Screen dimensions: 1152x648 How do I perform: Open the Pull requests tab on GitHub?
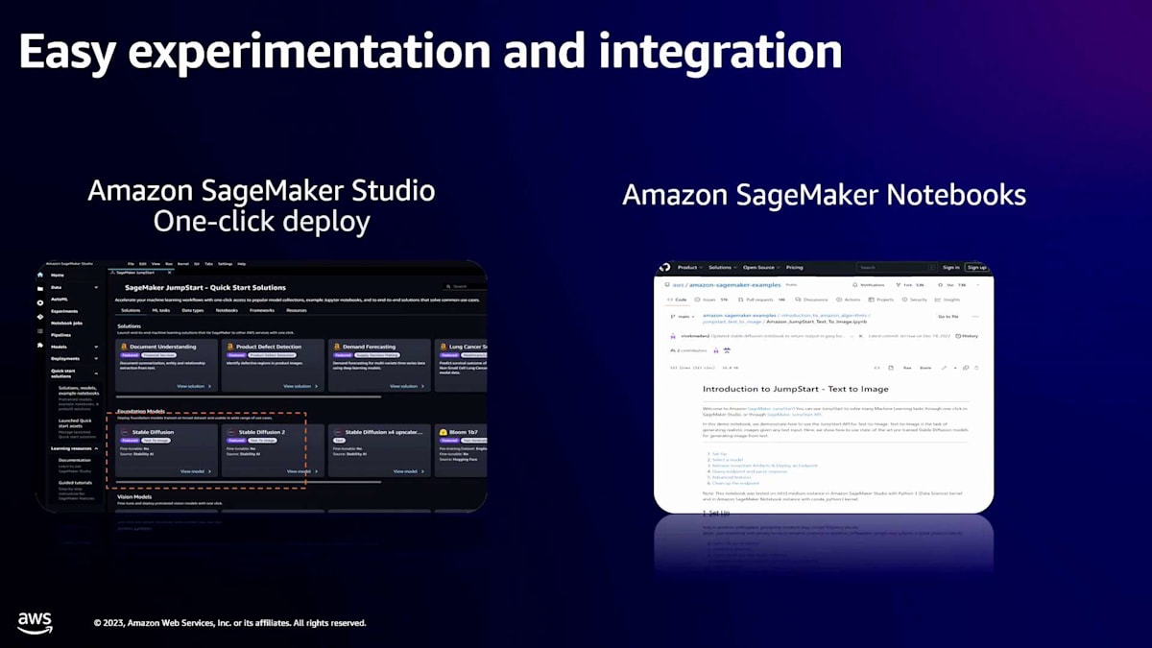click(x=761, y=300)
